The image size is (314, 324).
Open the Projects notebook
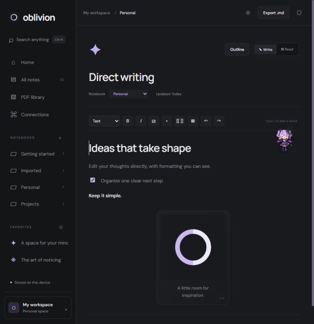pos(37,204)
